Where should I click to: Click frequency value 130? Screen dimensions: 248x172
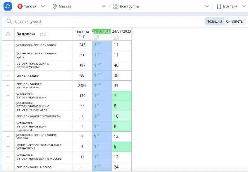(82, 96)
